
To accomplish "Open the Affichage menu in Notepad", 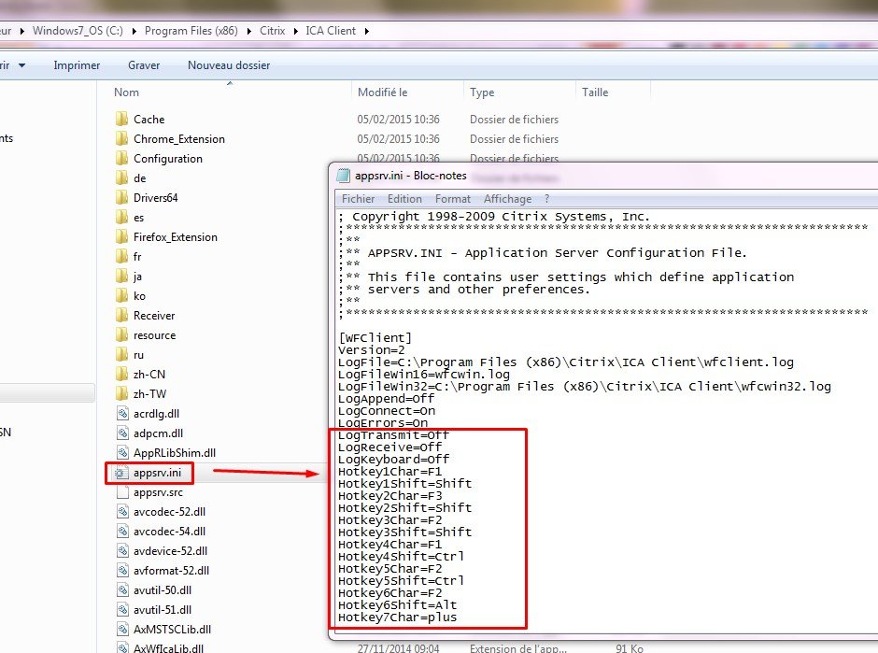I will coord(507,199).
